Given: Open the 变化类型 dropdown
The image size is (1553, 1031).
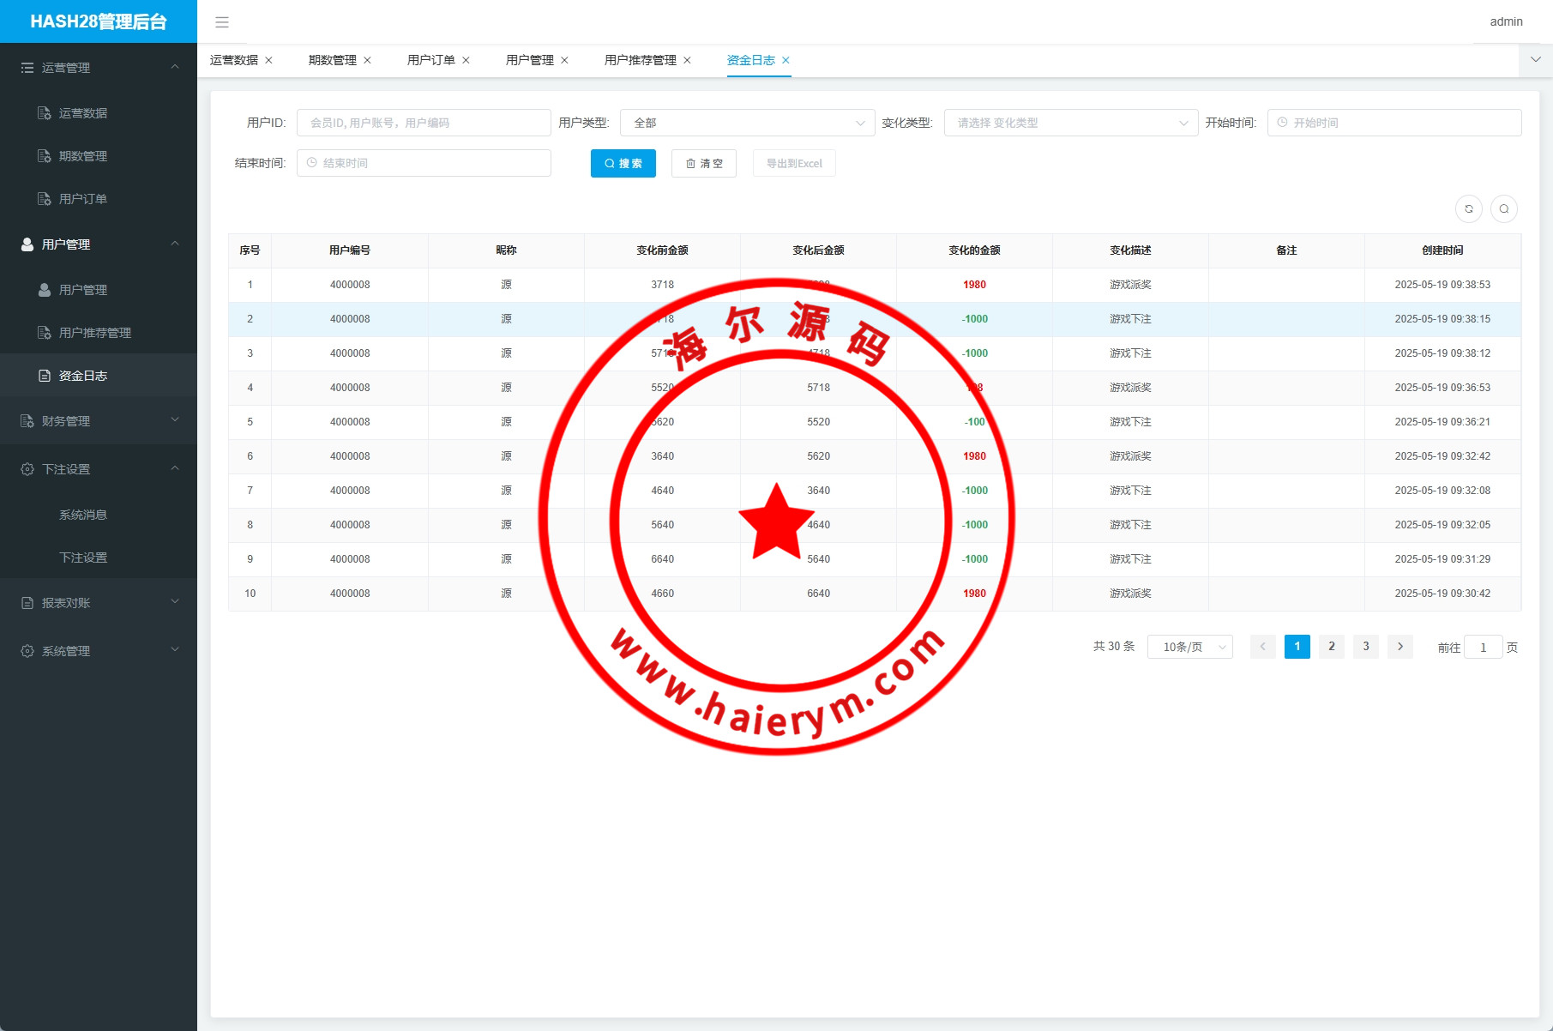Looking at the screenshot, I should click(1070, 124).
